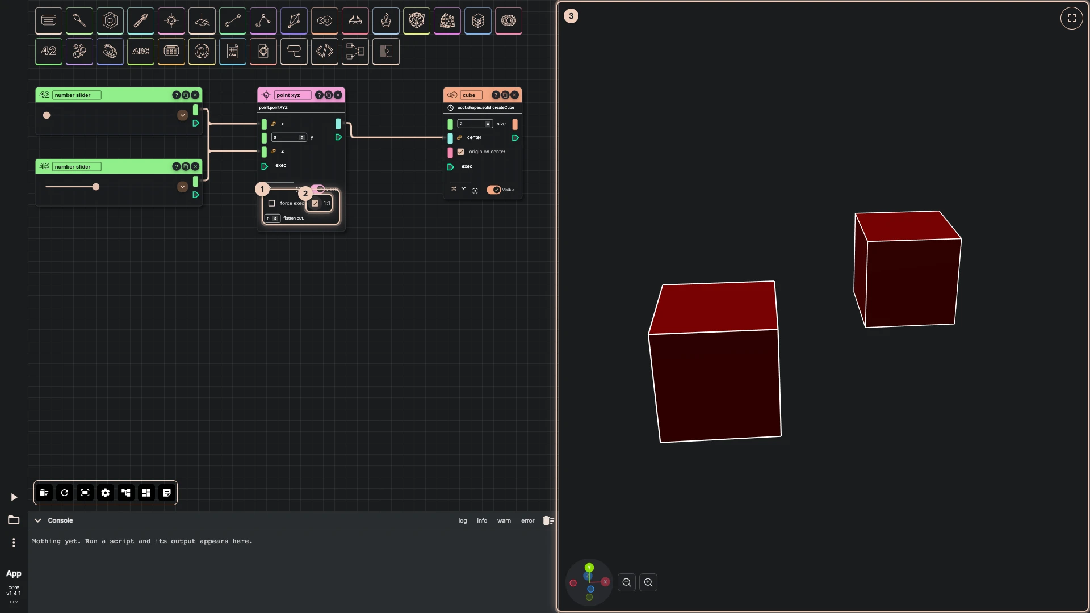Filter console by 'log'
Viewport: 1090px width, 613px height.
pos(463,520)
